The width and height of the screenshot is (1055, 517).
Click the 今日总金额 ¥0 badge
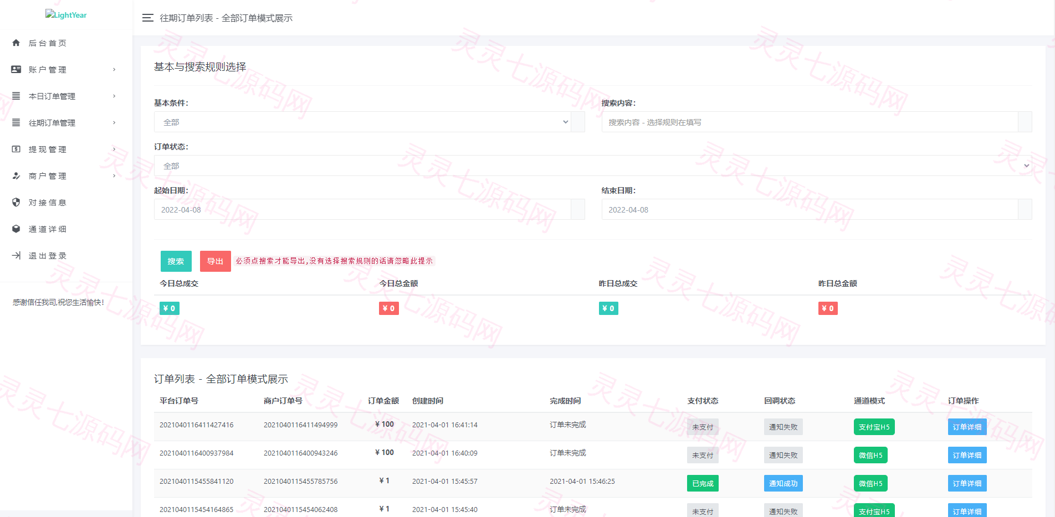[x=389, y=308]
